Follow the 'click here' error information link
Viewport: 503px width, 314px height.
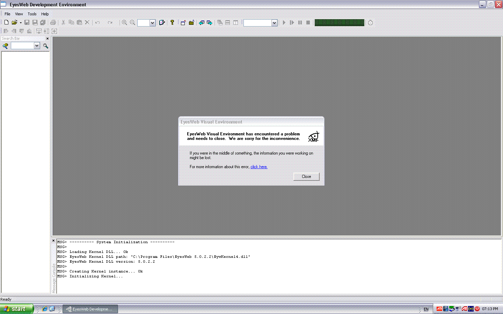tap(258, 167)
